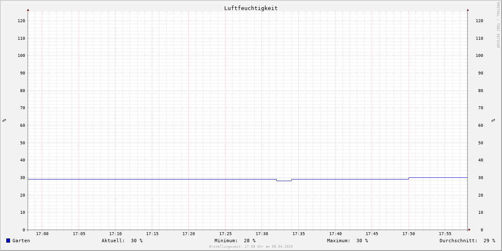Screen dimensions: 502x251
Task: Click the 50 label on the left axis
Action: pos(23,143)
